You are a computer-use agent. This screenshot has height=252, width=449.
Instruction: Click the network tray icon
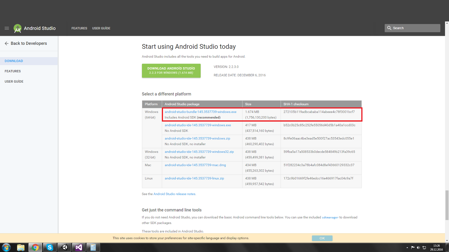point(424,248)
